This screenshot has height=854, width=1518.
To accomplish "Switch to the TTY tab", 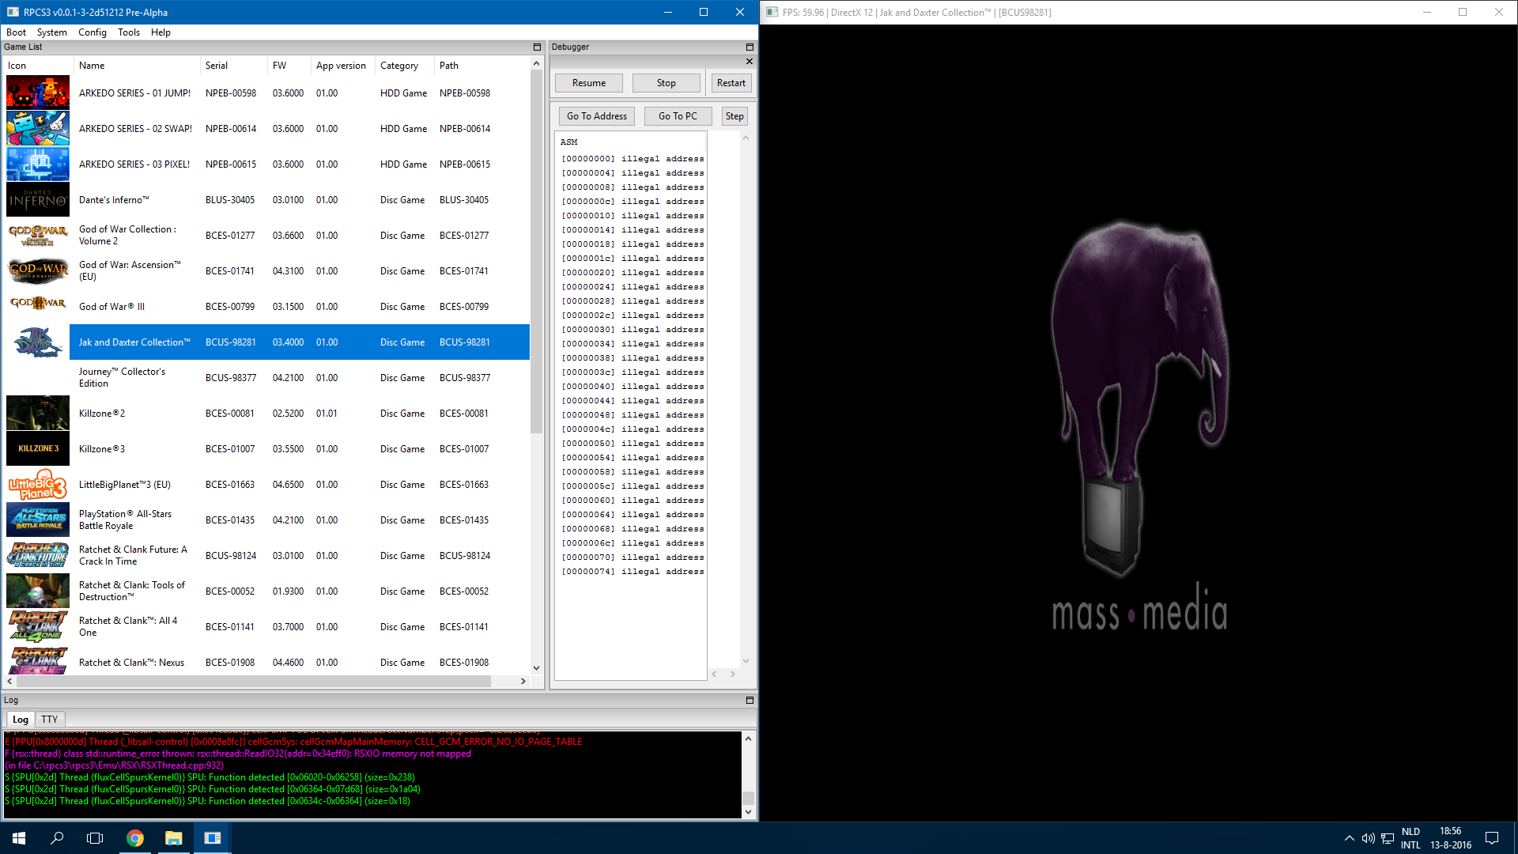I will point(49,720).
